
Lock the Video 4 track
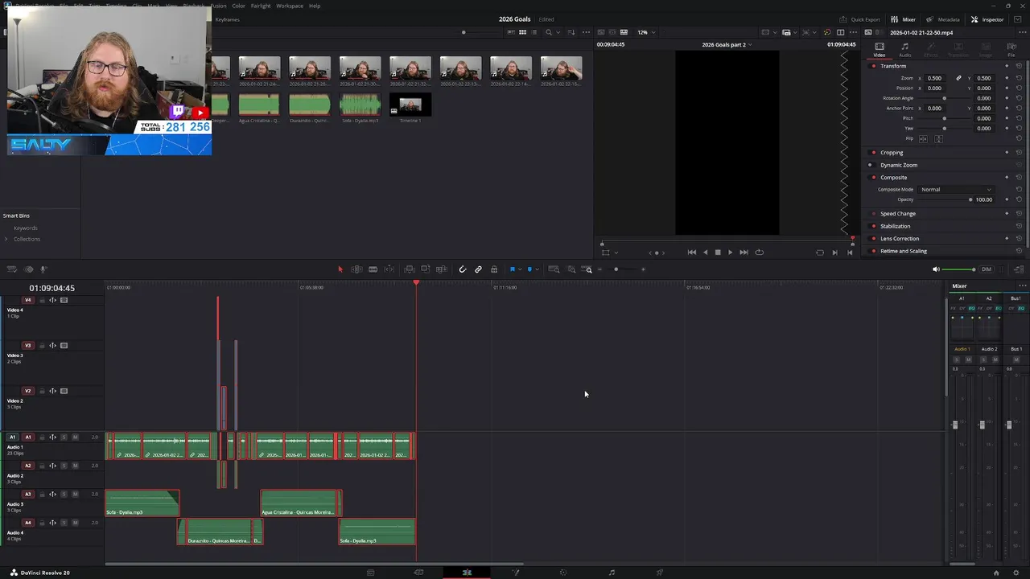(x=42, y=300)
